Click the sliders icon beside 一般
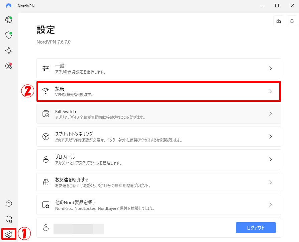This screenshot has width=299, height=242. coord(46,68)
